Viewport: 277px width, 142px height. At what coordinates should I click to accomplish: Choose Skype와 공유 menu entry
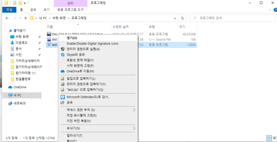click(98, 55)
